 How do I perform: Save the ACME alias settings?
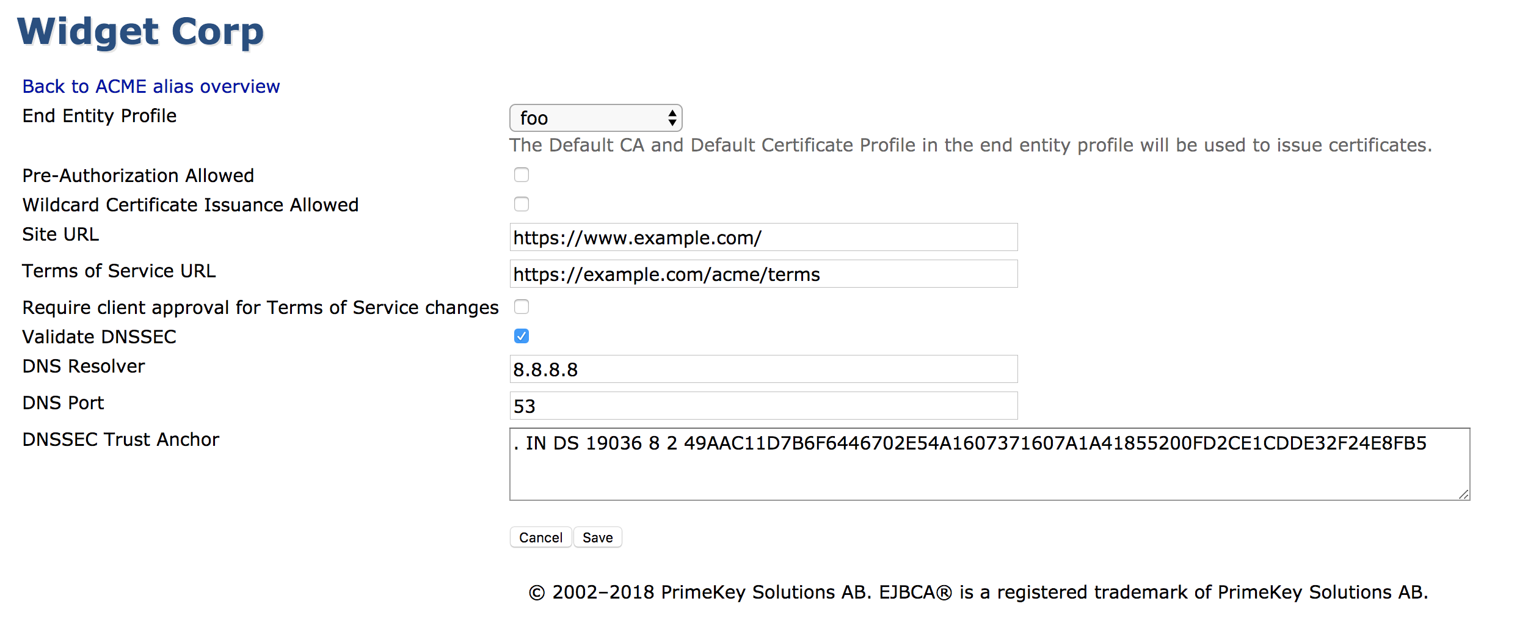click(597, 537)
